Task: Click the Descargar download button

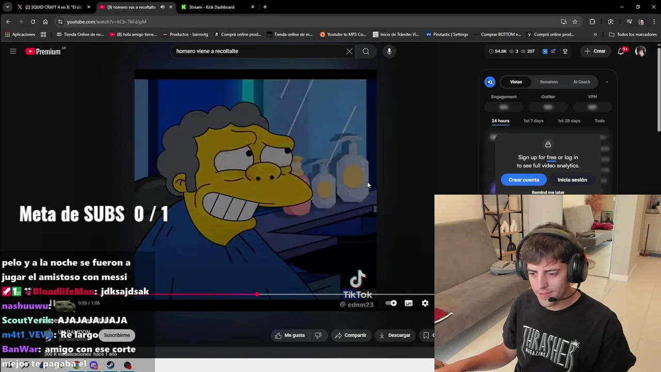Action: pyautogui.click(x=395, y=335)
